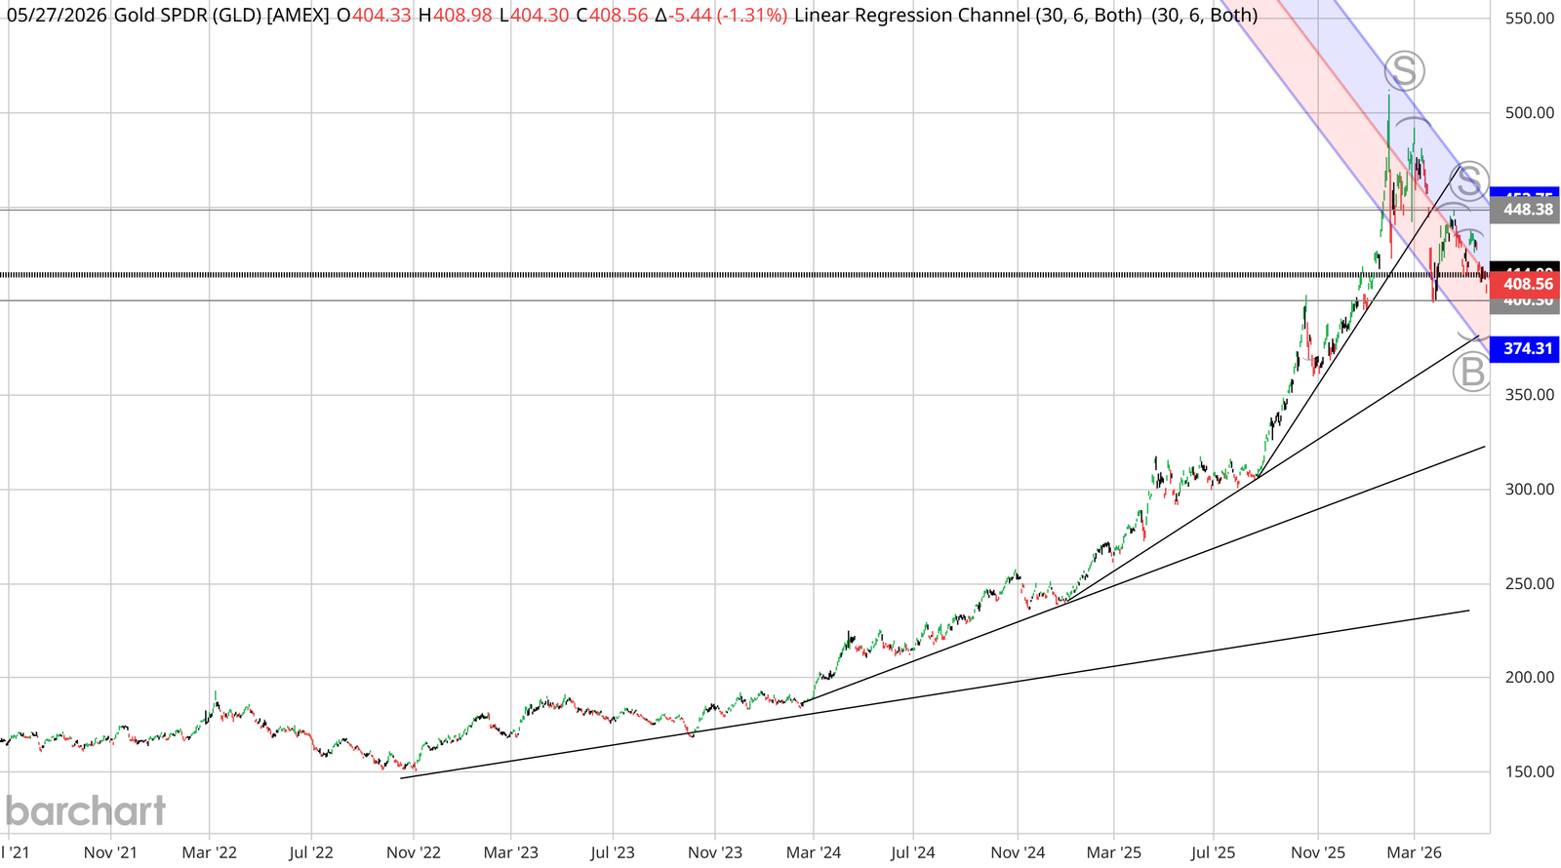
Task: Click the B buy marker below the 374.31 tag
Action: pos(1471,373)
